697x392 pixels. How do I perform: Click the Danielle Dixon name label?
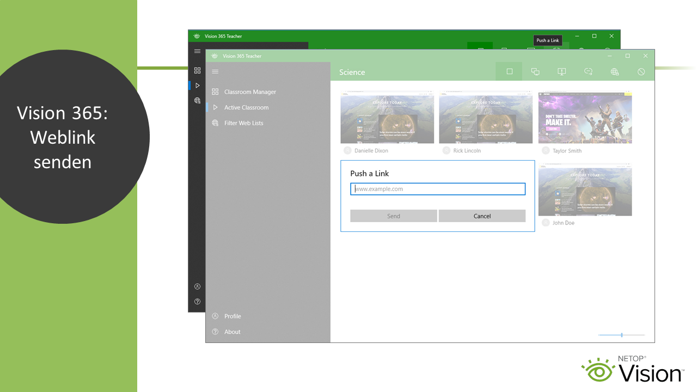click(371, 151)
